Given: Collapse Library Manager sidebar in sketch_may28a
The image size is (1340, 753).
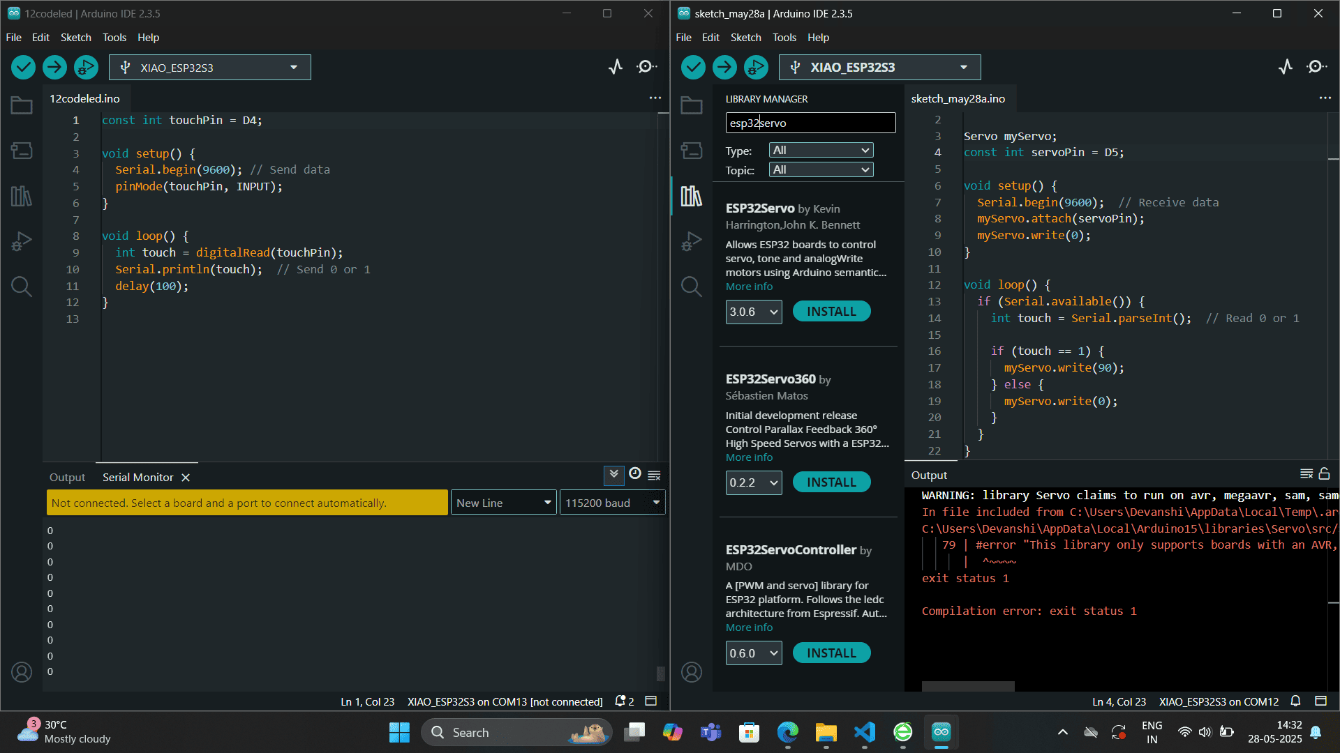Looking at the screenshot, I should [692, 196].
